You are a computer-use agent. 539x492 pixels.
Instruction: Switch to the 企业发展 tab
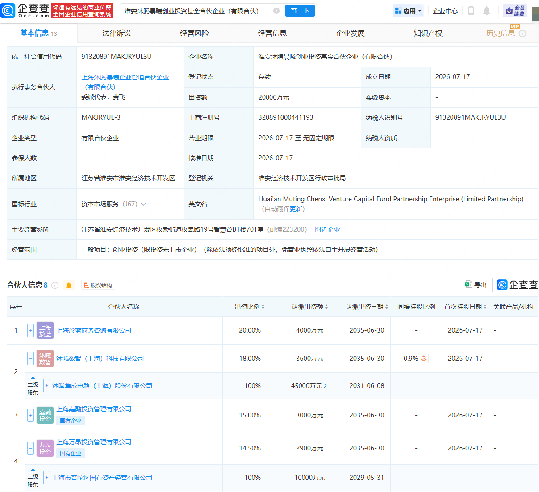point(350,33)
